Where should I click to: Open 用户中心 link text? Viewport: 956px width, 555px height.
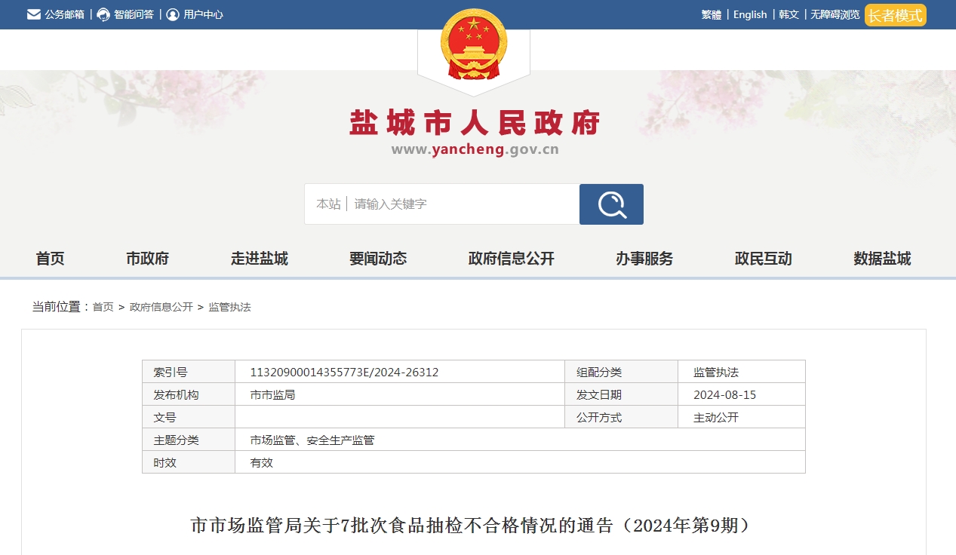tap(203, 14)
